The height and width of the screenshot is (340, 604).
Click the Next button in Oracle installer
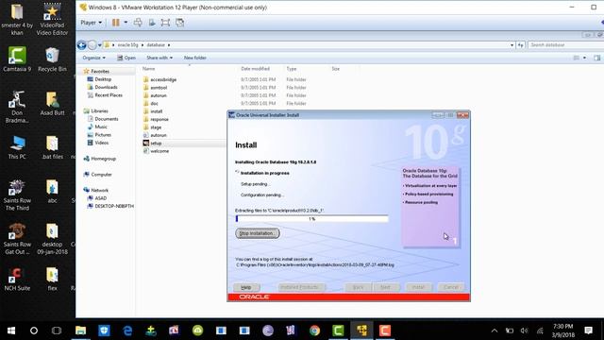click(385, 287)
